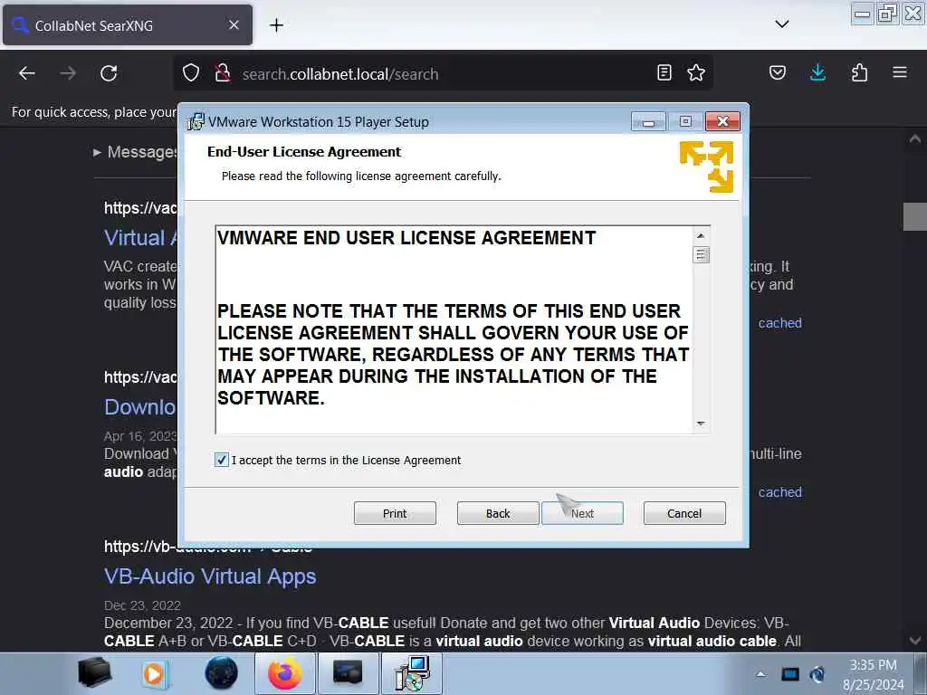Open the insecure connection padlock icon
This screenshot has width=927, height=695.
click(223, 73)
